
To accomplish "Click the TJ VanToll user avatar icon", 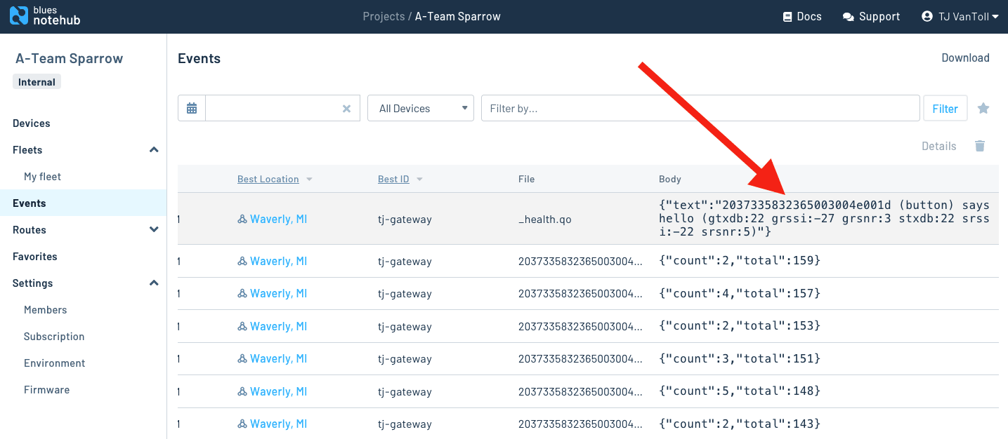I will [x=927, y=16].
